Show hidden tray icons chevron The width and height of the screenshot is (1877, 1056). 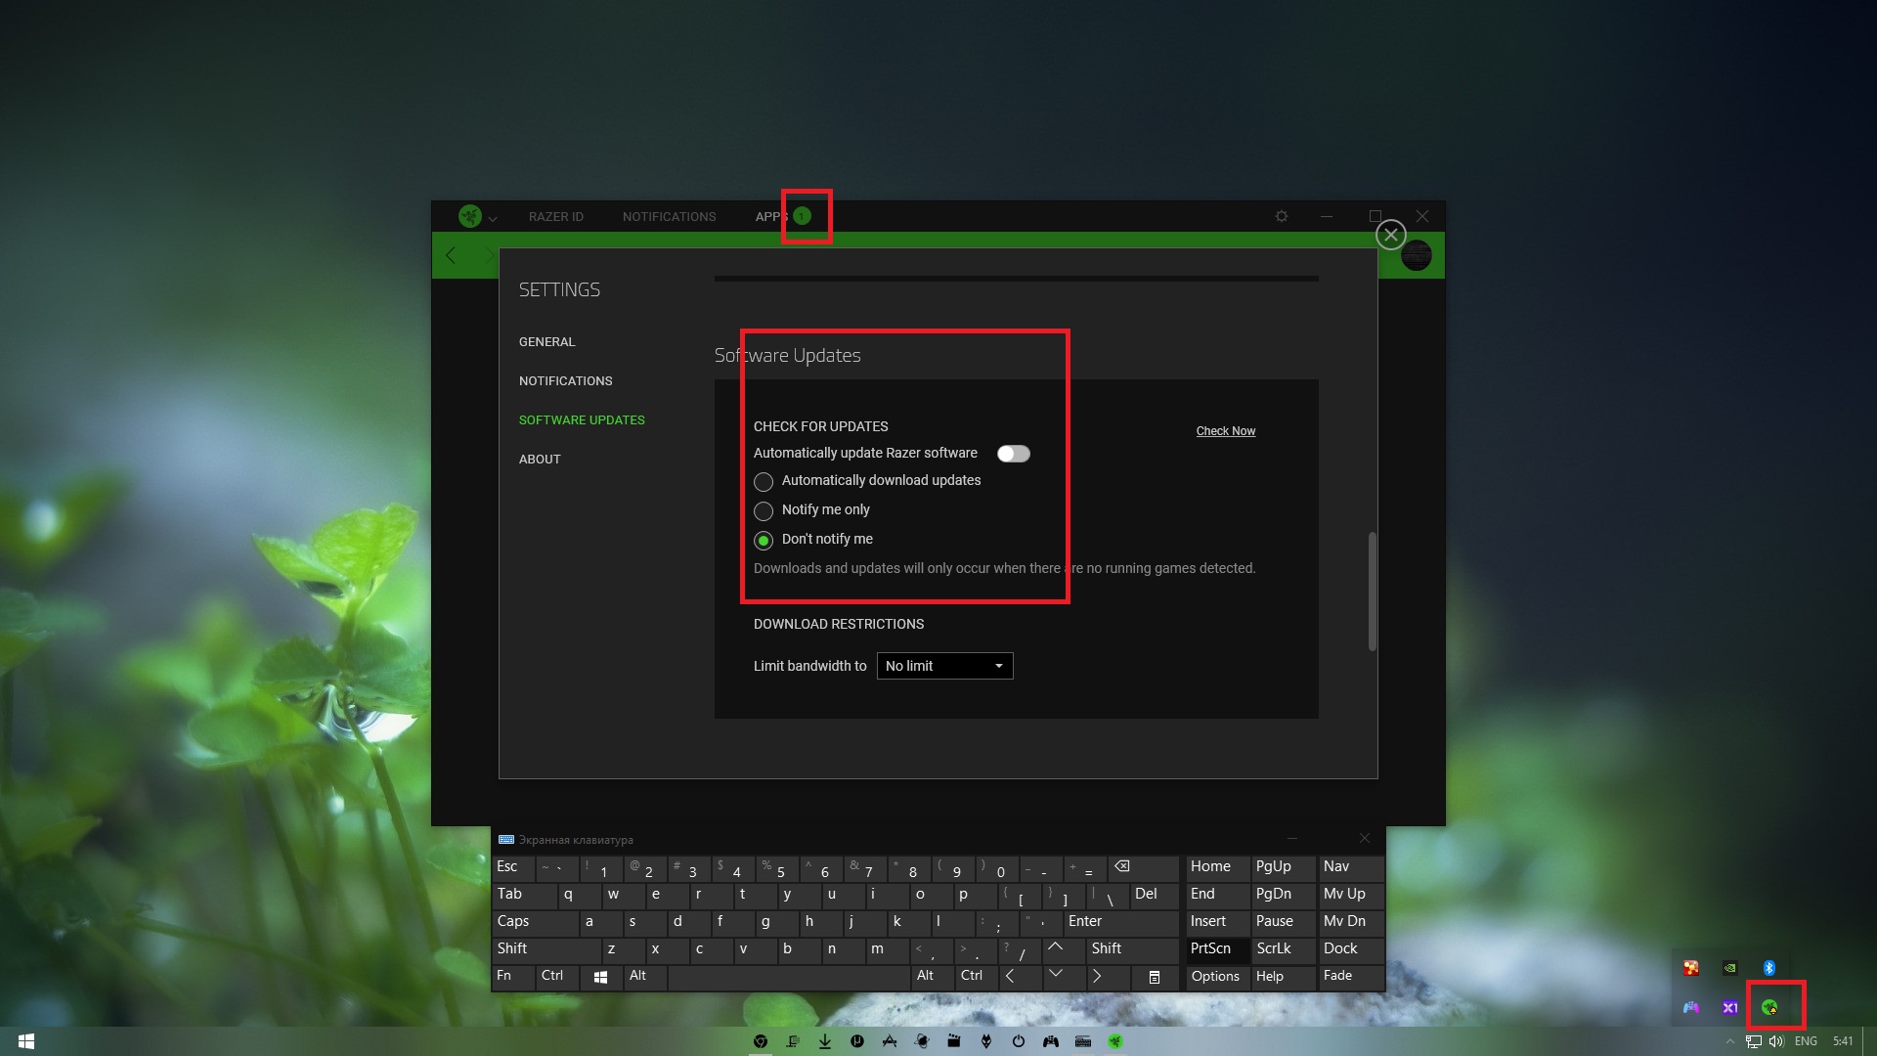point(1729,1041)
